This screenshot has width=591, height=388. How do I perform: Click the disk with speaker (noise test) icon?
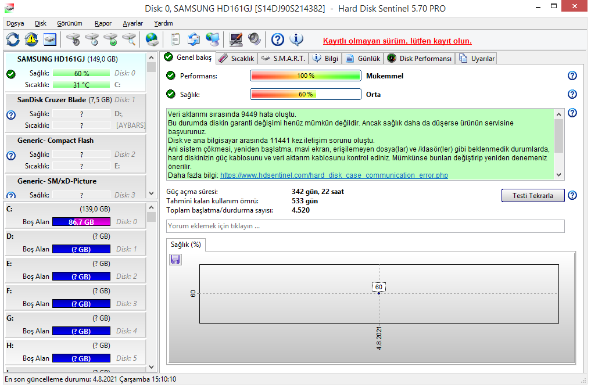[x=73, y=39]
